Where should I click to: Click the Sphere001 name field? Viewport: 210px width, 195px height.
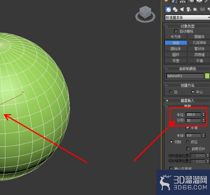(x=185, y=76)
